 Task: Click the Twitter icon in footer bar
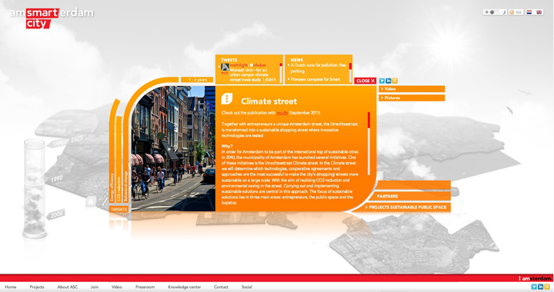[x=534, y=287]
